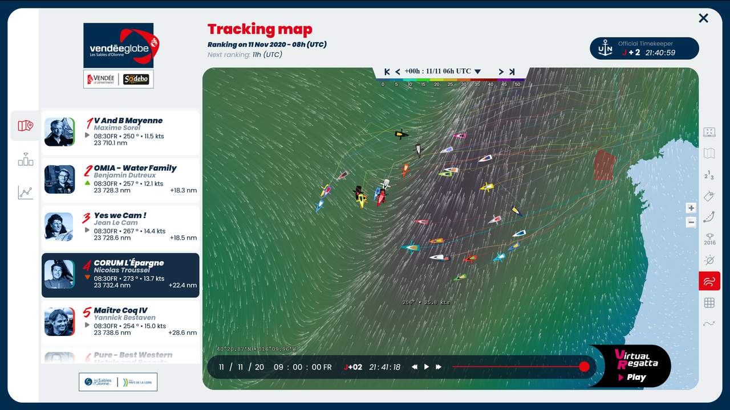The height and width of the screenshot is (410, 730).
Task: Toggle boat route trails icon
Action: click(709, 217)
